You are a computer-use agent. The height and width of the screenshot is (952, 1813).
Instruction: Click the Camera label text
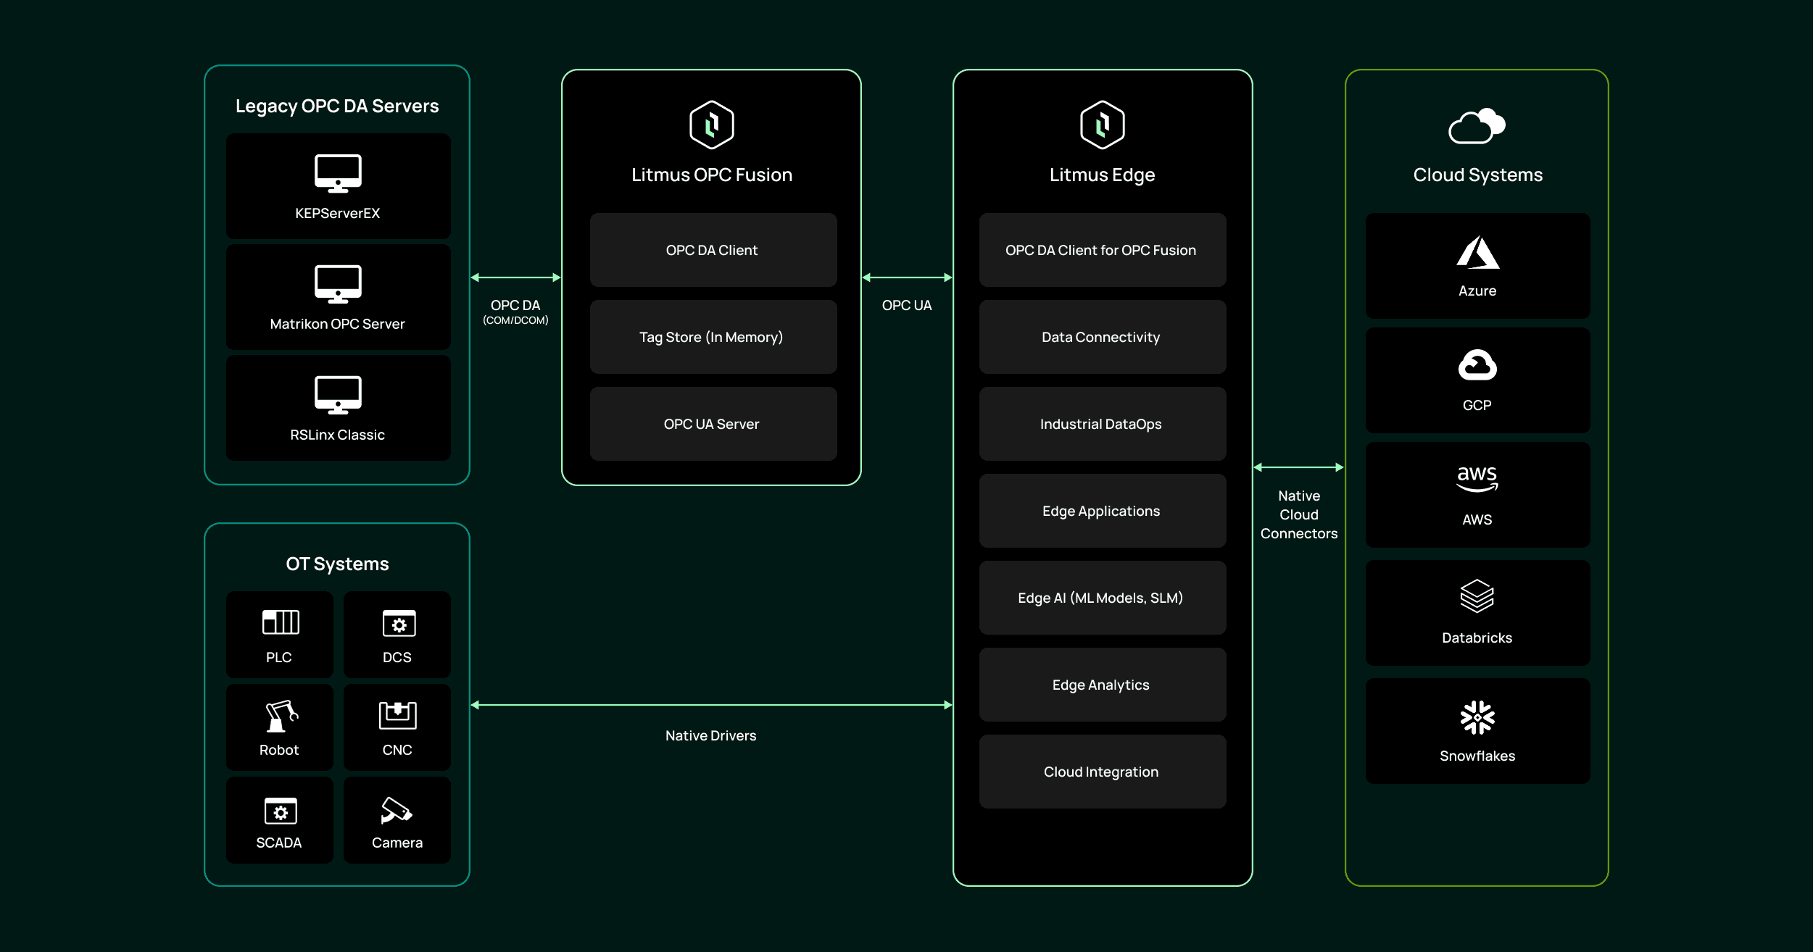tap(397, 843)
